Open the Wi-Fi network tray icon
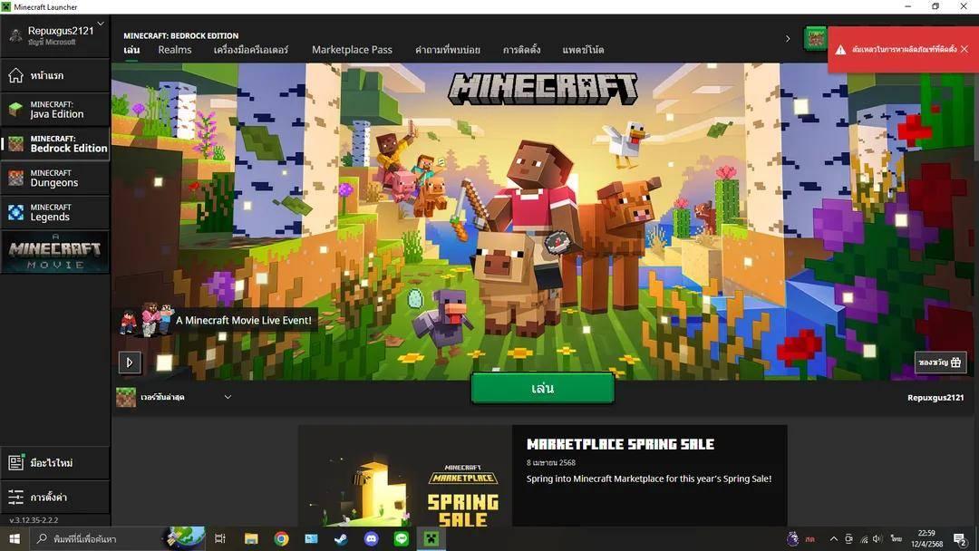Image resolution: width=979 pixels, height=551 pixels. click(864, 538)
